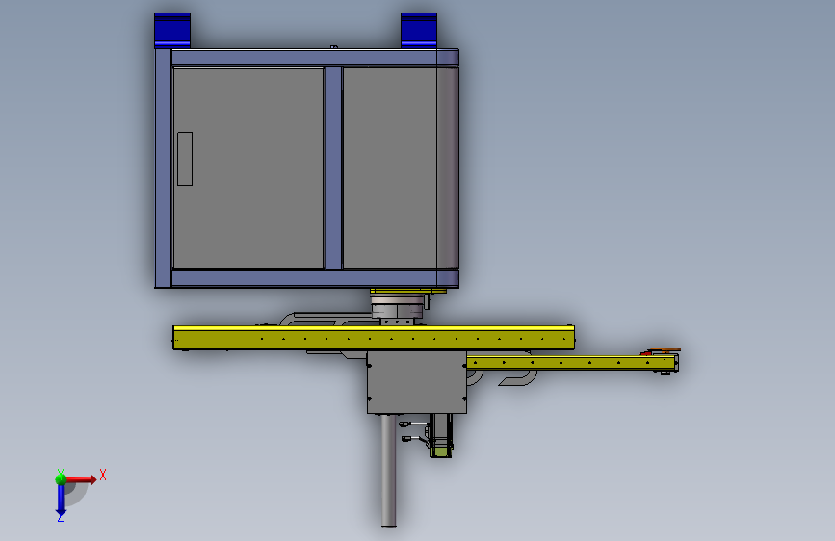Select the left gray cabinet panel
The width and height of the screenshot is (835, 541).
point(248,167)
